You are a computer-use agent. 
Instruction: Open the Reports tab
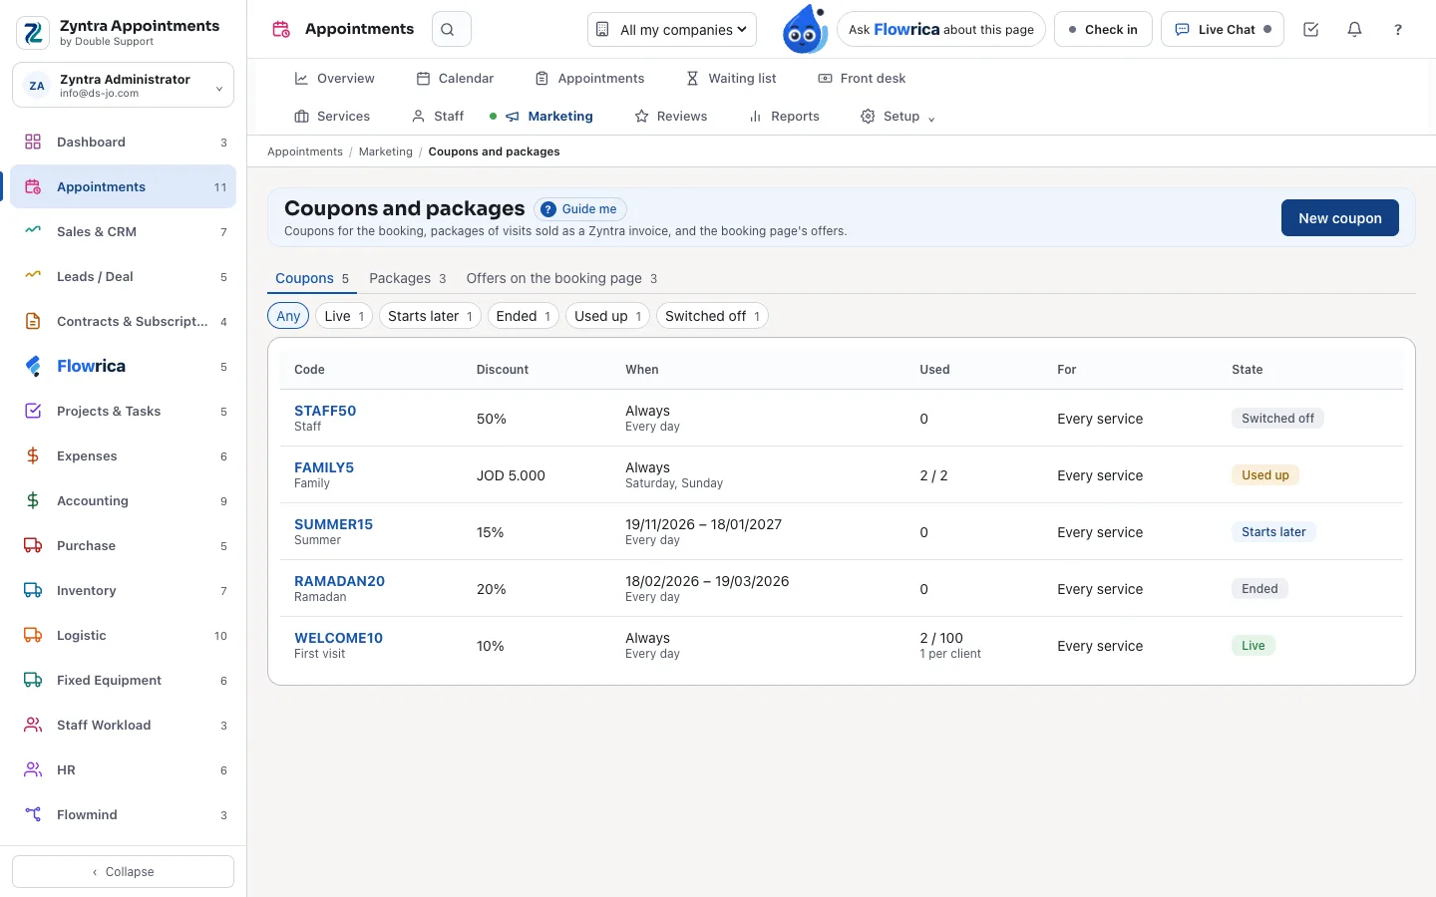784,117
